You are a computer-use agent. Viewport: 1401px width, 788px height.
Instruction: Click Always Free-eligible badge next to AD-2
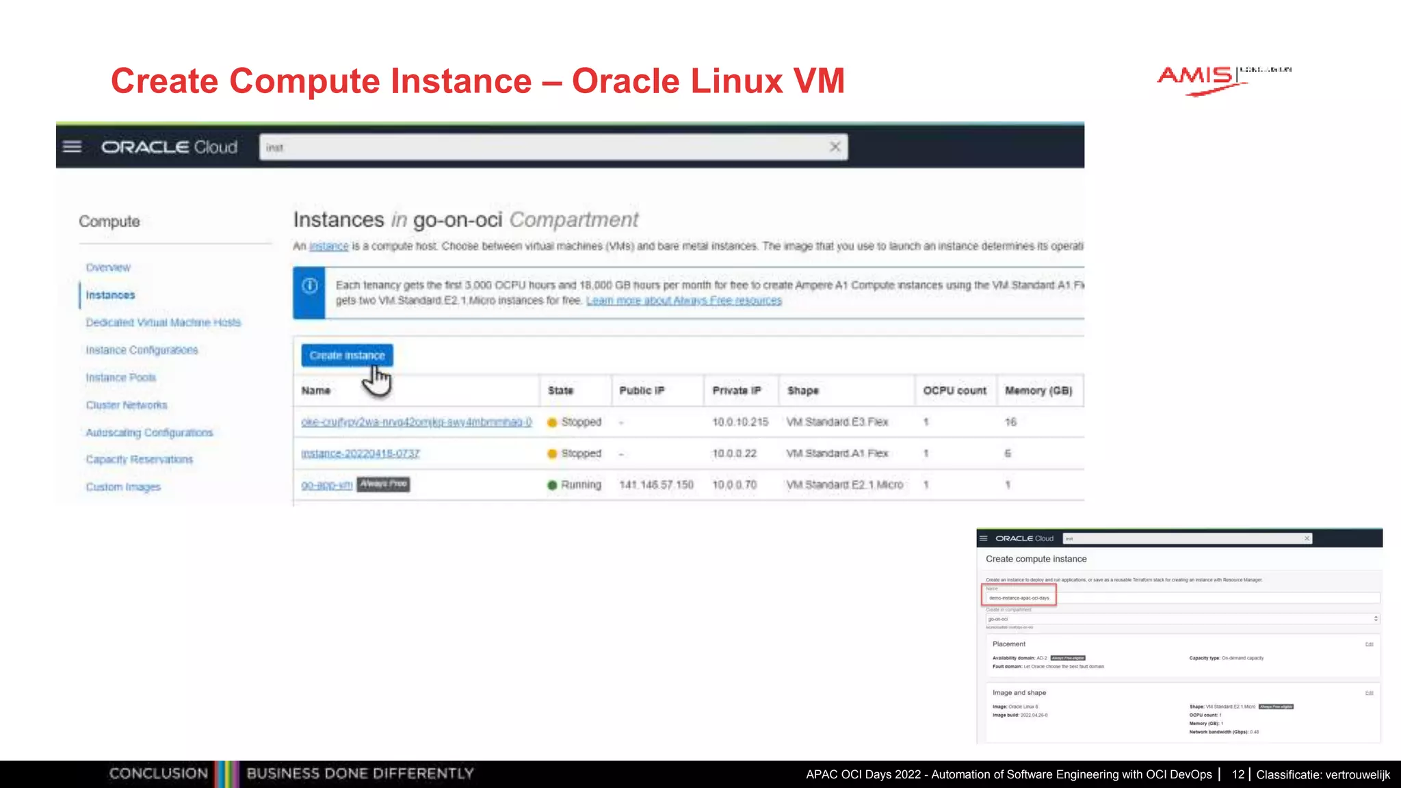point(1068,658)
